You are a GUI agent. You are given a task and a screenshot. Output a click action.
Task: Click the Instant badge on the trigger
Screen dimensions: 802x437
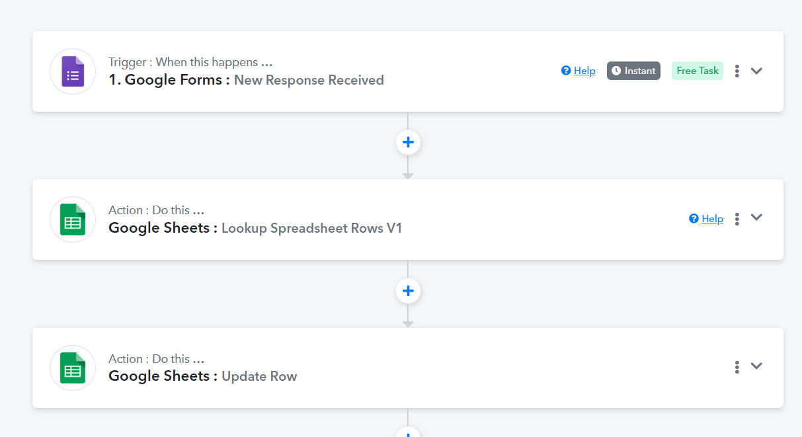pos(633,71)
